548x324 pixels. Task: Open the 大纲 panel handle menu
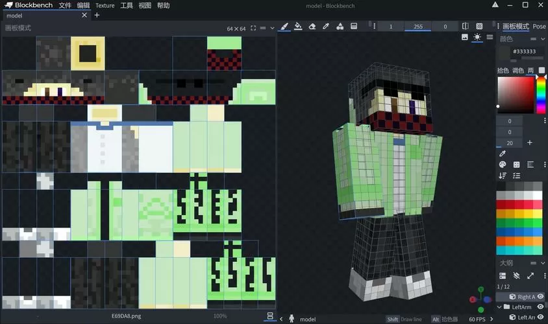533,263
